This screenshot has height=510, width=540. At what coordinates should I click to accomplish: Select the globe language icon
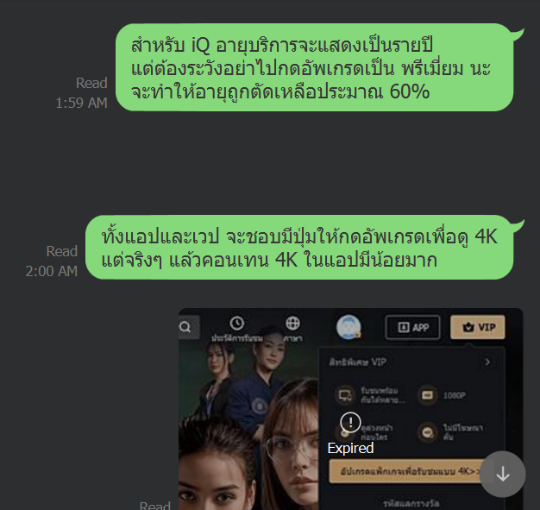coord(292,324)
